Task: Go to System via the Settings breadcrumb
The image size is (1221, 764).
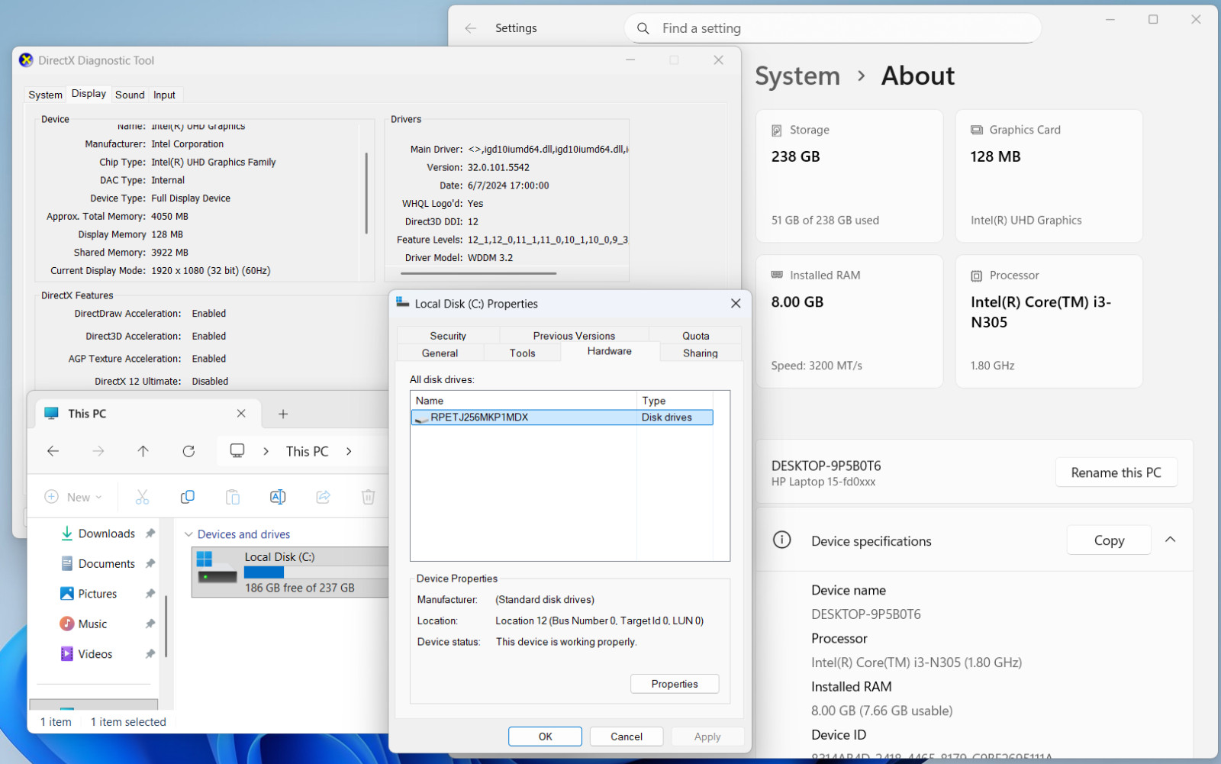Action: 797,76
